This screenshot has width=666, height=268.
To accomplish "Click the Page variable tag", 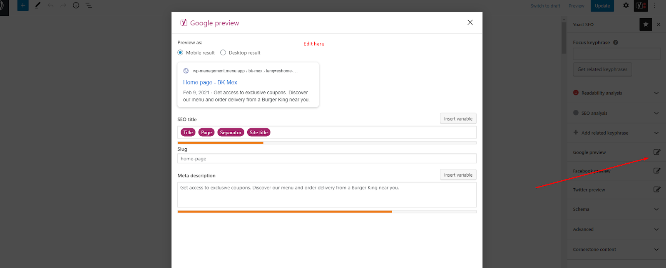I will click(x=206, y=132).
